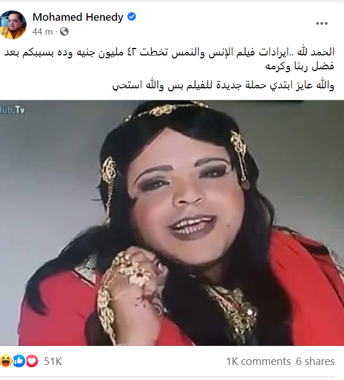Click the first Arabic line starting الحمد لله
Screen dimensions: 344x380
click(x=169, y=53)
